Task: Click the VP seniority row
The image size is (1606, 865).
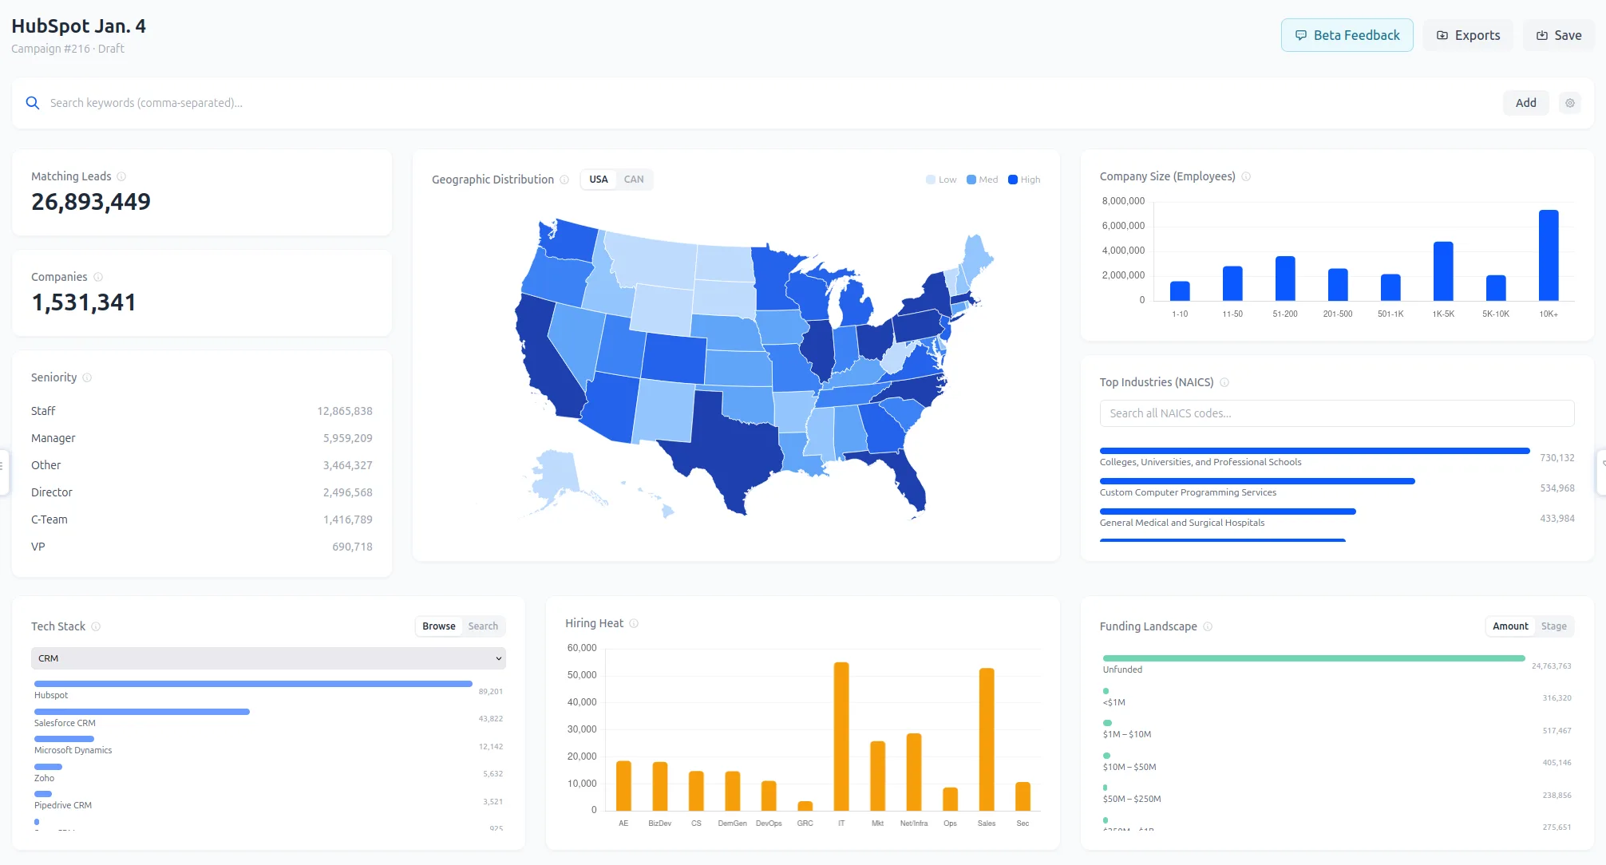Action: [x=202, y=547]
